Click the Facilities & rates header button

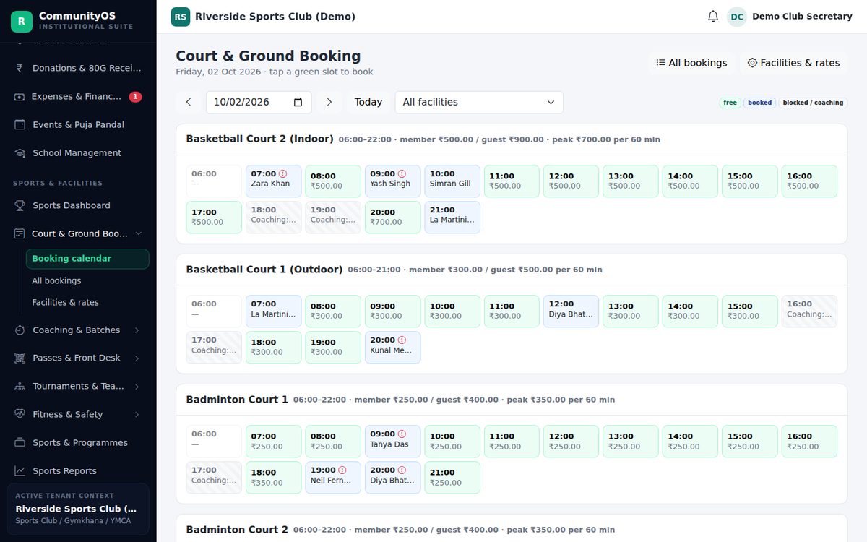(793, 63)
